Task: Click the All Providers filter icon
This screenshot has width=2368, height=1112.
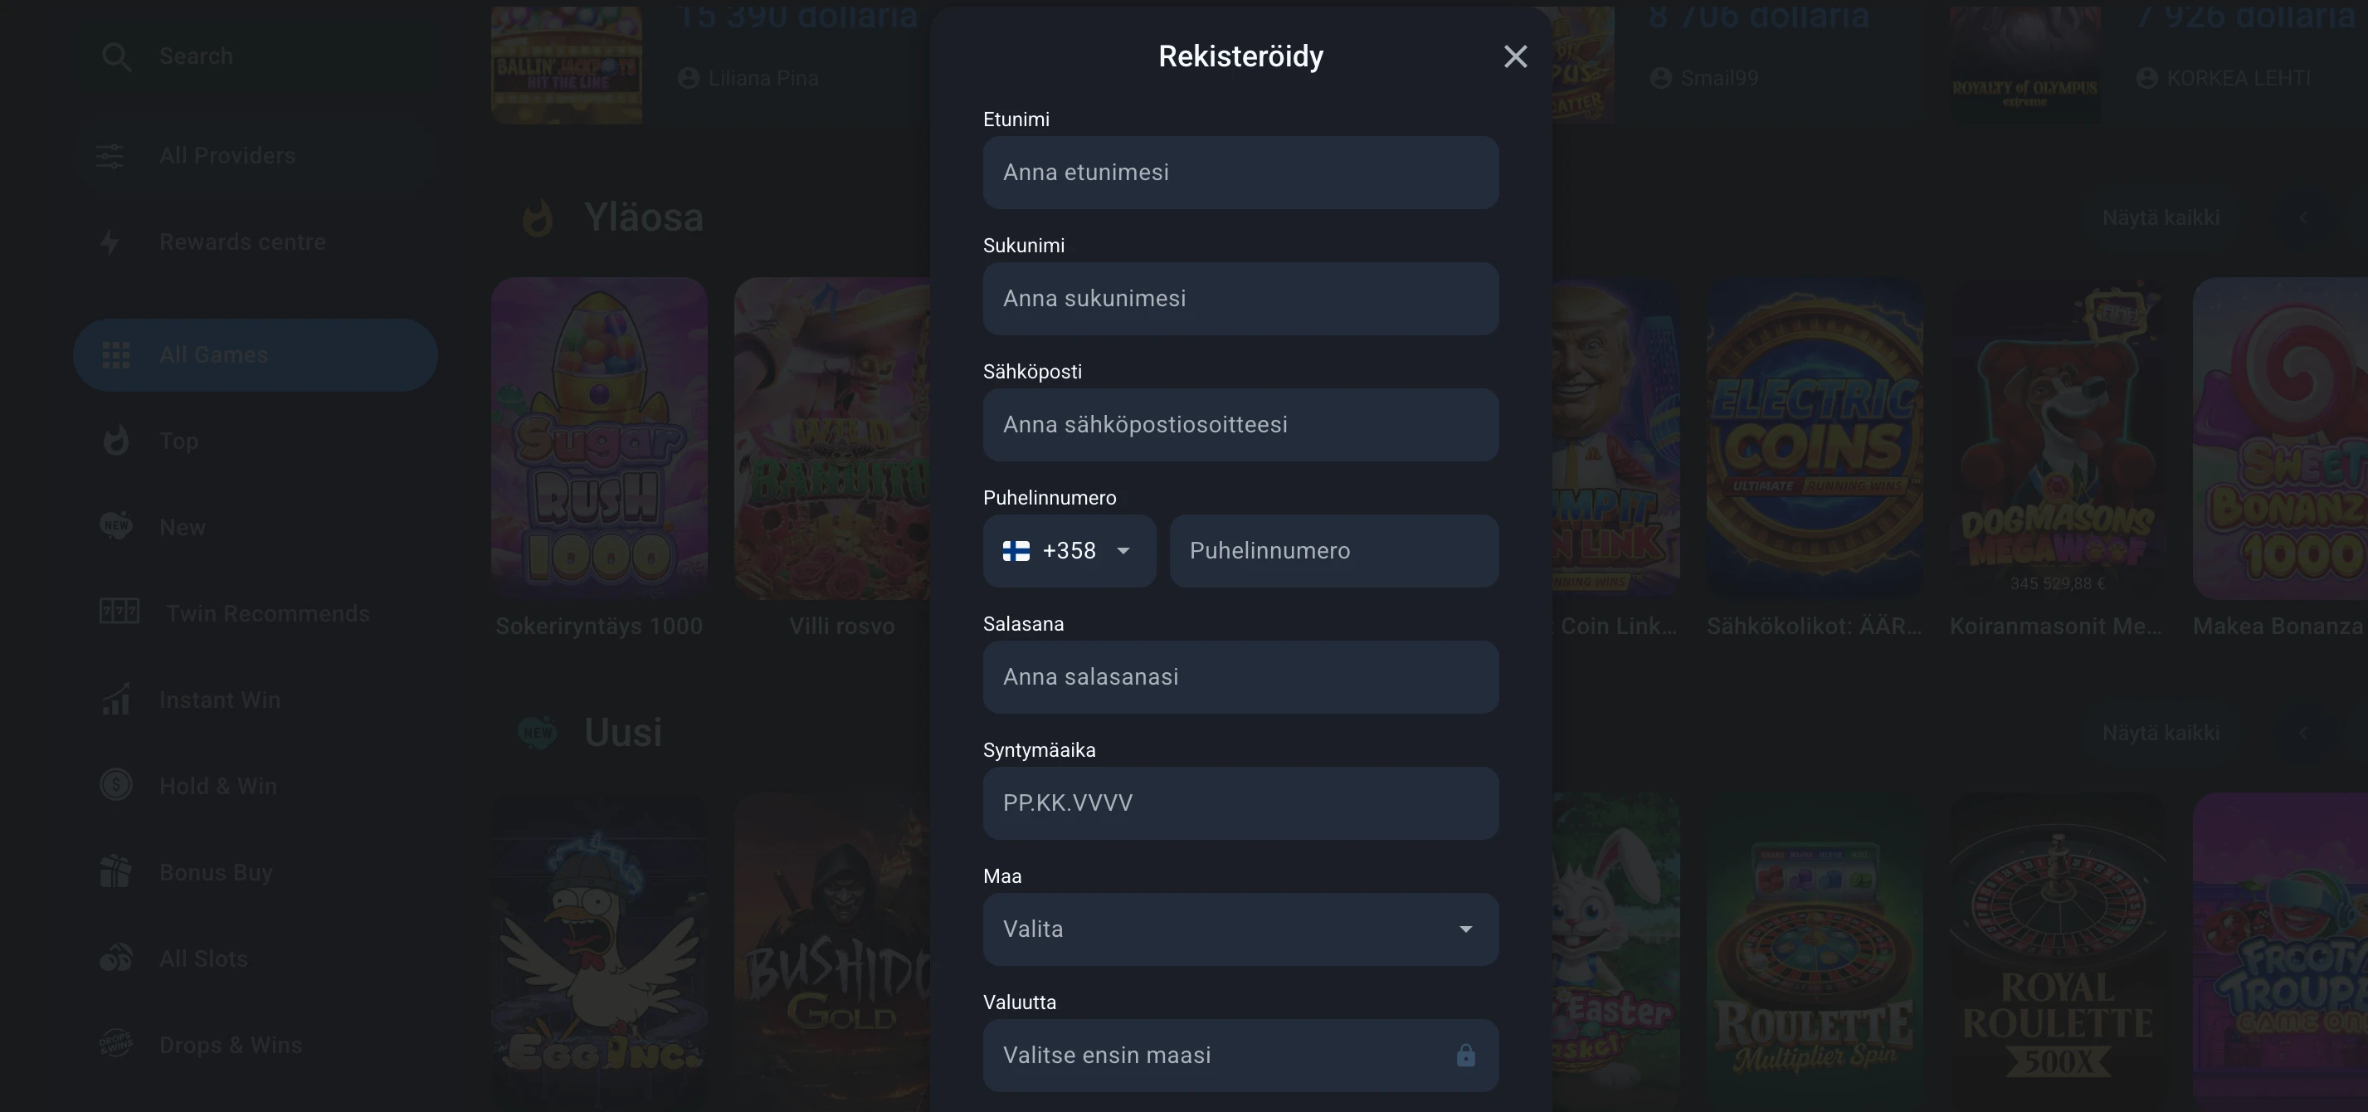Action: click(110, 155)
